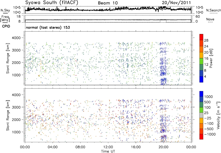Screen dimensions: 221x153
Task: Pick the red top segment above 28 dB
Action: click(x=201, y=37)
